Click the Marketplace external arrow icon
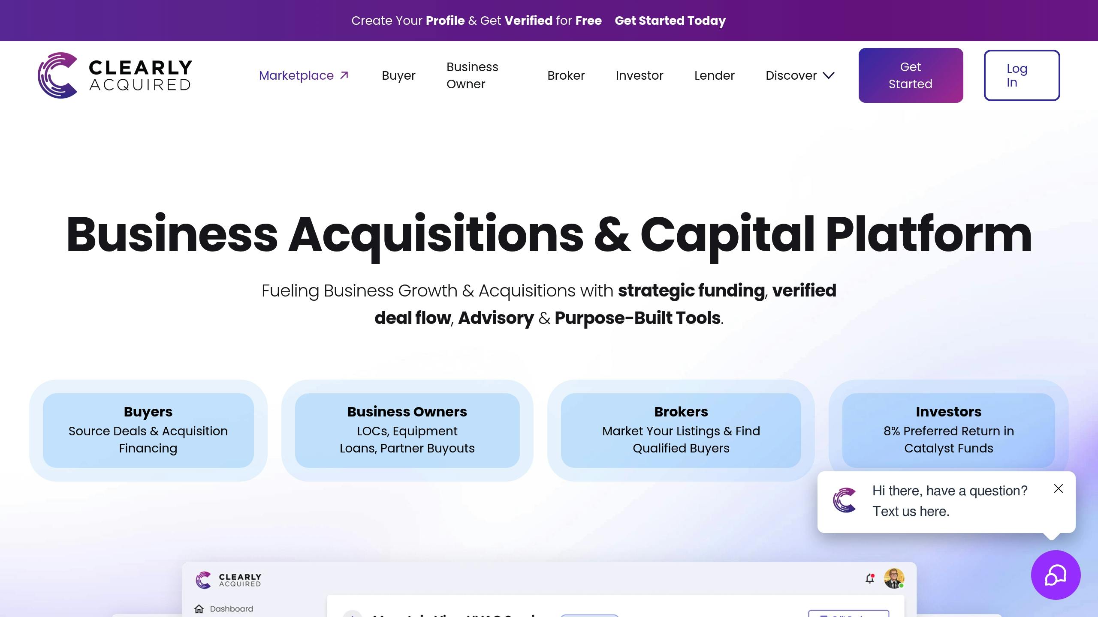The image size is (1098, 617). pyautogui.click(x=344, y=75)
